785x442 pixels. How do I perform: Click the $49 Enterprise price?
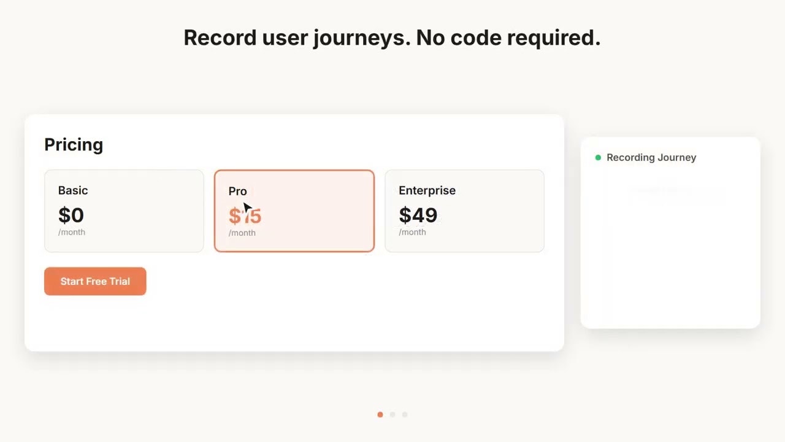point(418,215)
